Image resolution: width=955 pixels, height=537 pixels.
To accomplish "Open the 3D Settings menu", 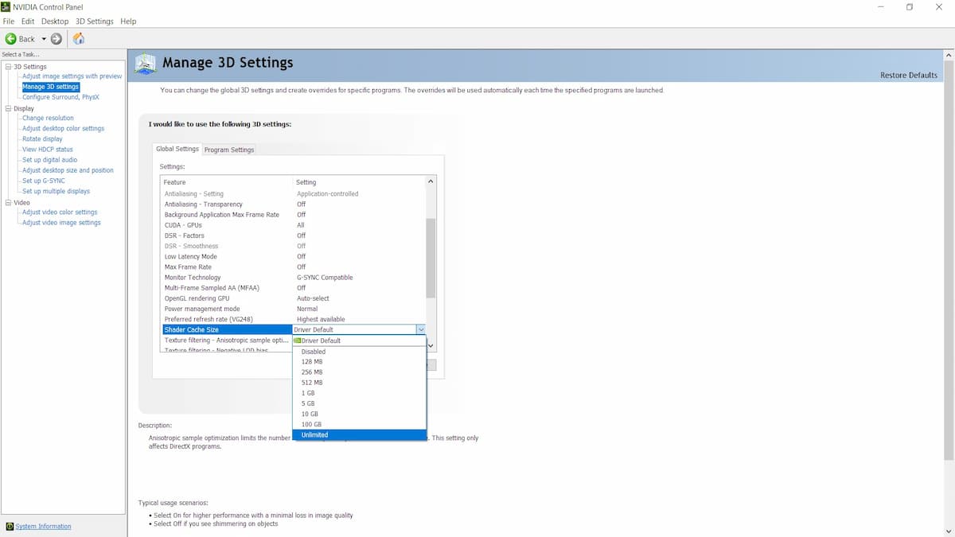I will tap(95, 21).
